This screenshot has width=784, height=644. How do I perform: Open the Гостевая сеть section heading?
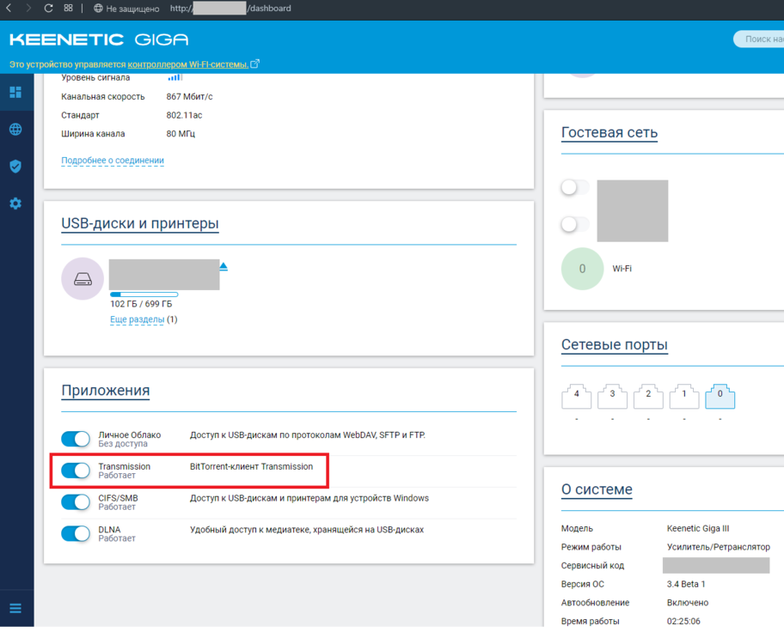(609, 132)
